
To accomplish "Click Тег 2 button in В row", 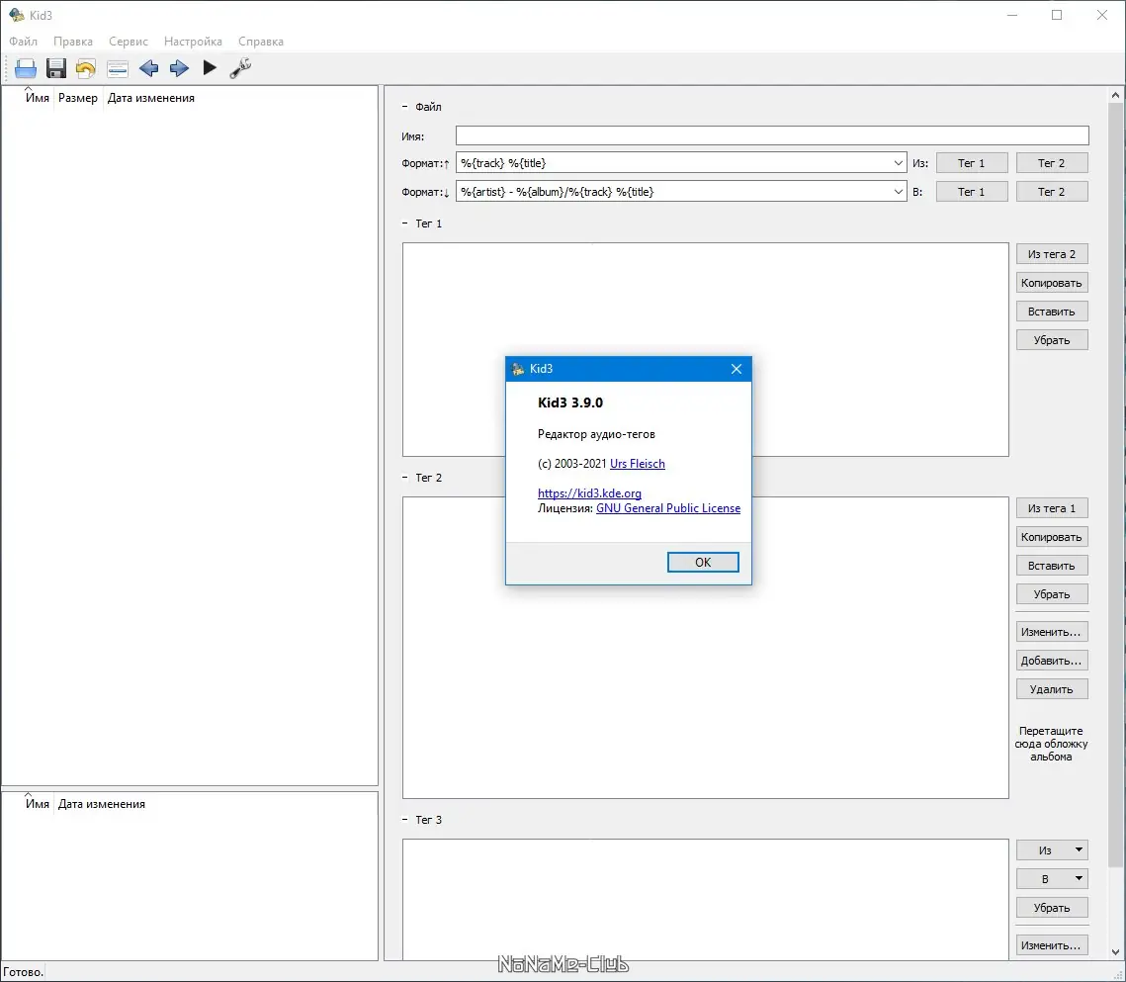I will click(x=1052, y=192).
